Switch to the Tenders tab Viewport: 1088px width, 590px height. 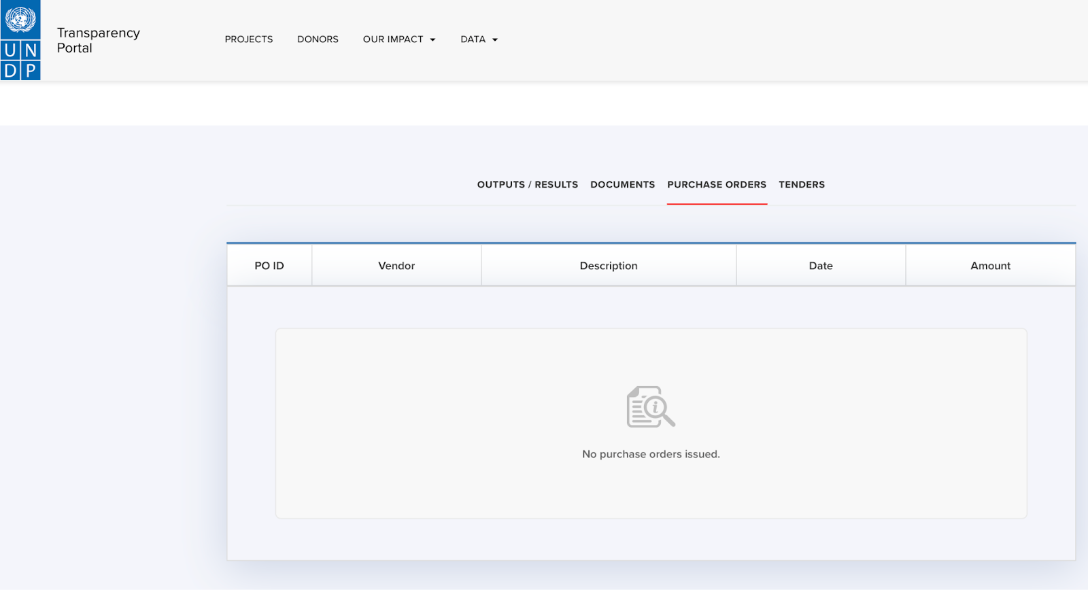click(802, 184)
